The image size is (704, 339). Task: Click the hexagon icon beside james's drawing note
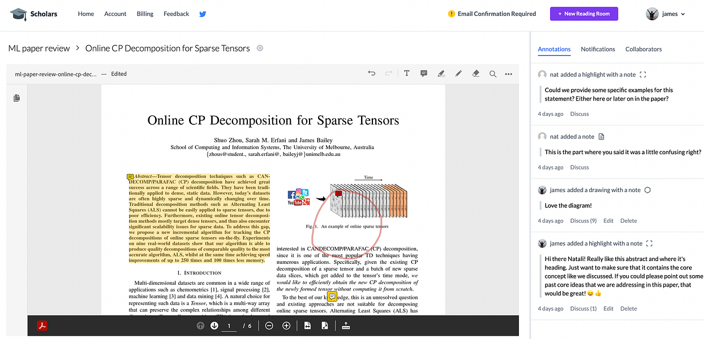pos(647,190)
